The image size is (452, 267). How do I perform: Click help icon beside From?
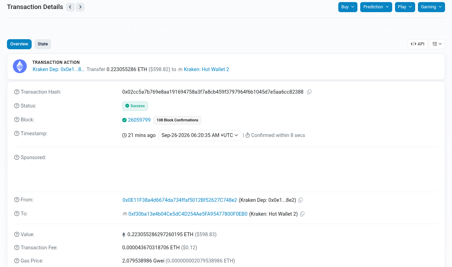click(17, 200)
